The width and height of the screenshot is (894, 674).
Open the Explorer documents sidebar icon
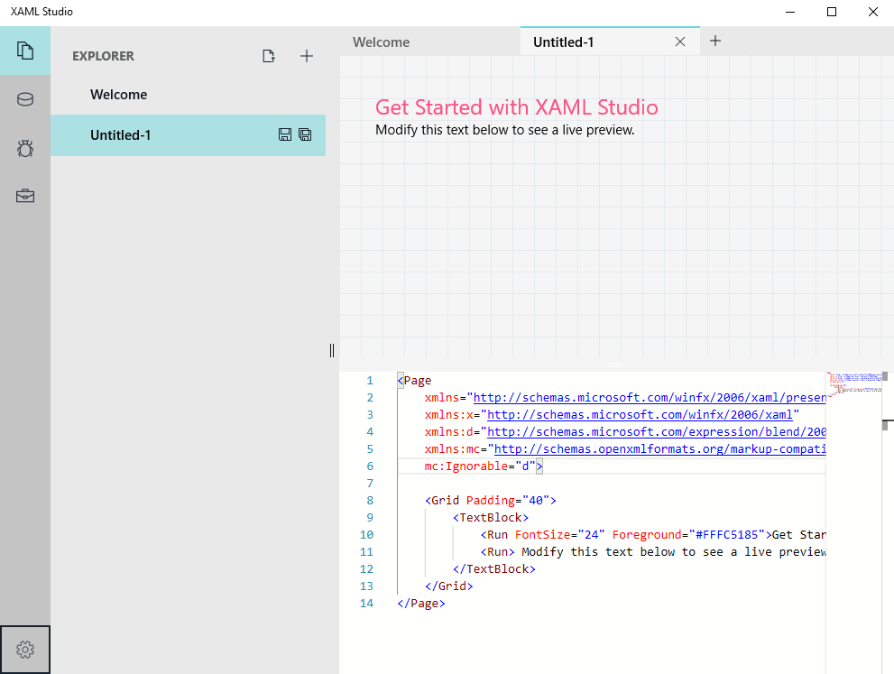(25, 51)
